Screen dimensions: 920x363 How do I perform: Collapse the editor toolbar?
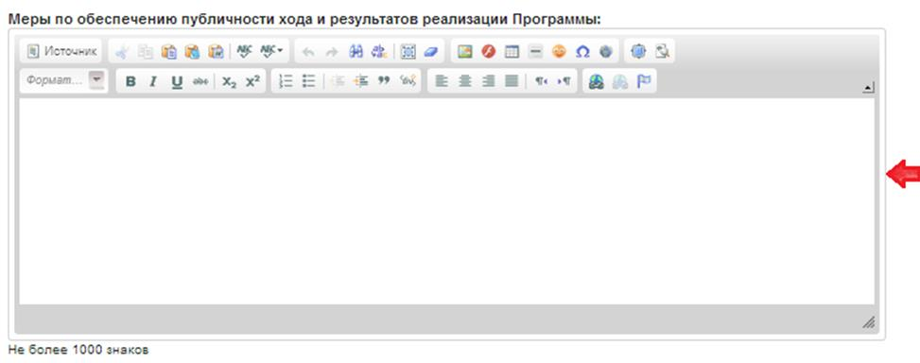coord(868,88)
